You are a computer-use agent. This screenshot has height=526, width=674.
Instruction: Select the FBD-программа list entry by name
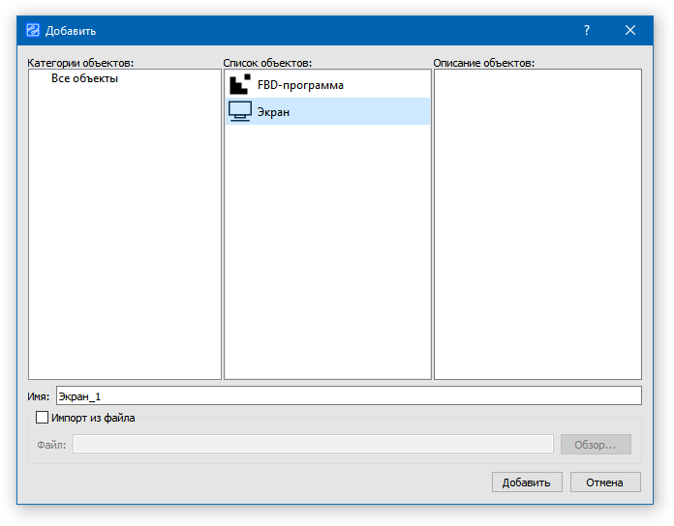click(x=300, y=85)
